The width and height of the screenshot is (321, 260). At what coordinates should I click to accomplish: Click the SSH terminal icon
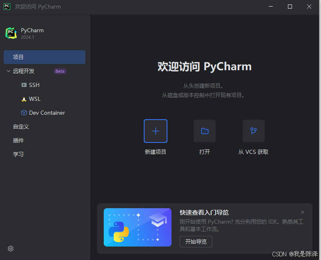[24, 85]
